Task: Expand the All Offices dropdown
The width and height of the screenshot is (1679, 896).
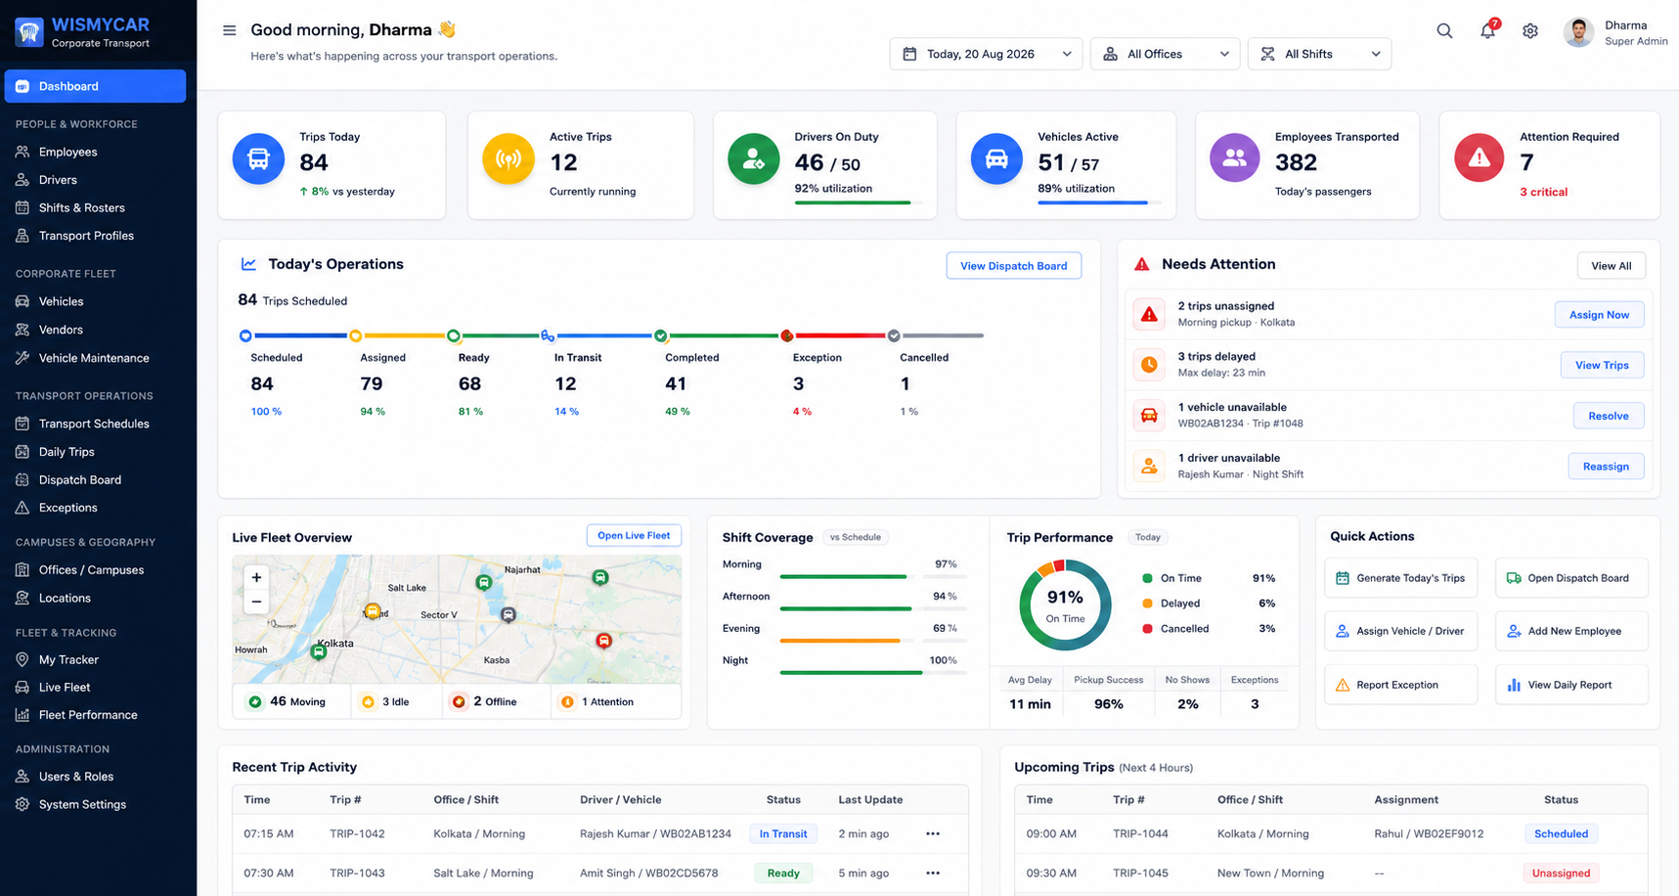Action: coord(1165,54)
